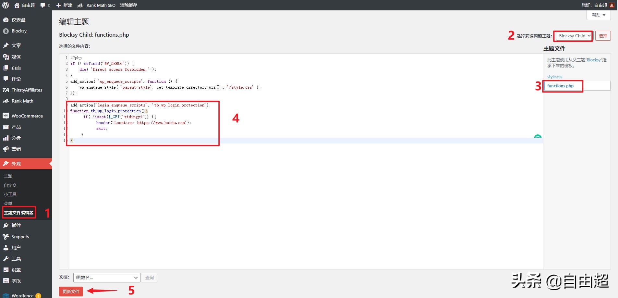Click the 查询 lookup button
Image resolution: width=618 pixels, height=298 pixels.
pyautogui.click(x=150, y=278)
